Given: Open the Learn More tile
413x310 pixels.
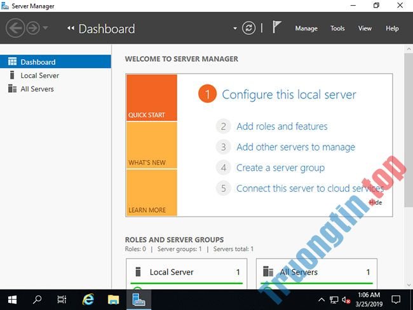Looking at the screenshot, I should (152, 192).
